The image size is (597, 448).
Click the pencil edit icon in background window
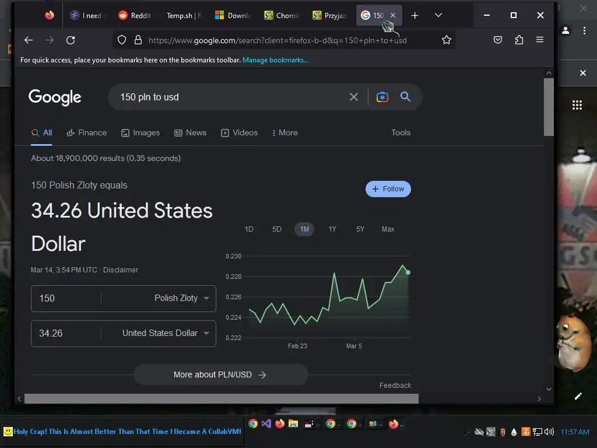(578, 396)
